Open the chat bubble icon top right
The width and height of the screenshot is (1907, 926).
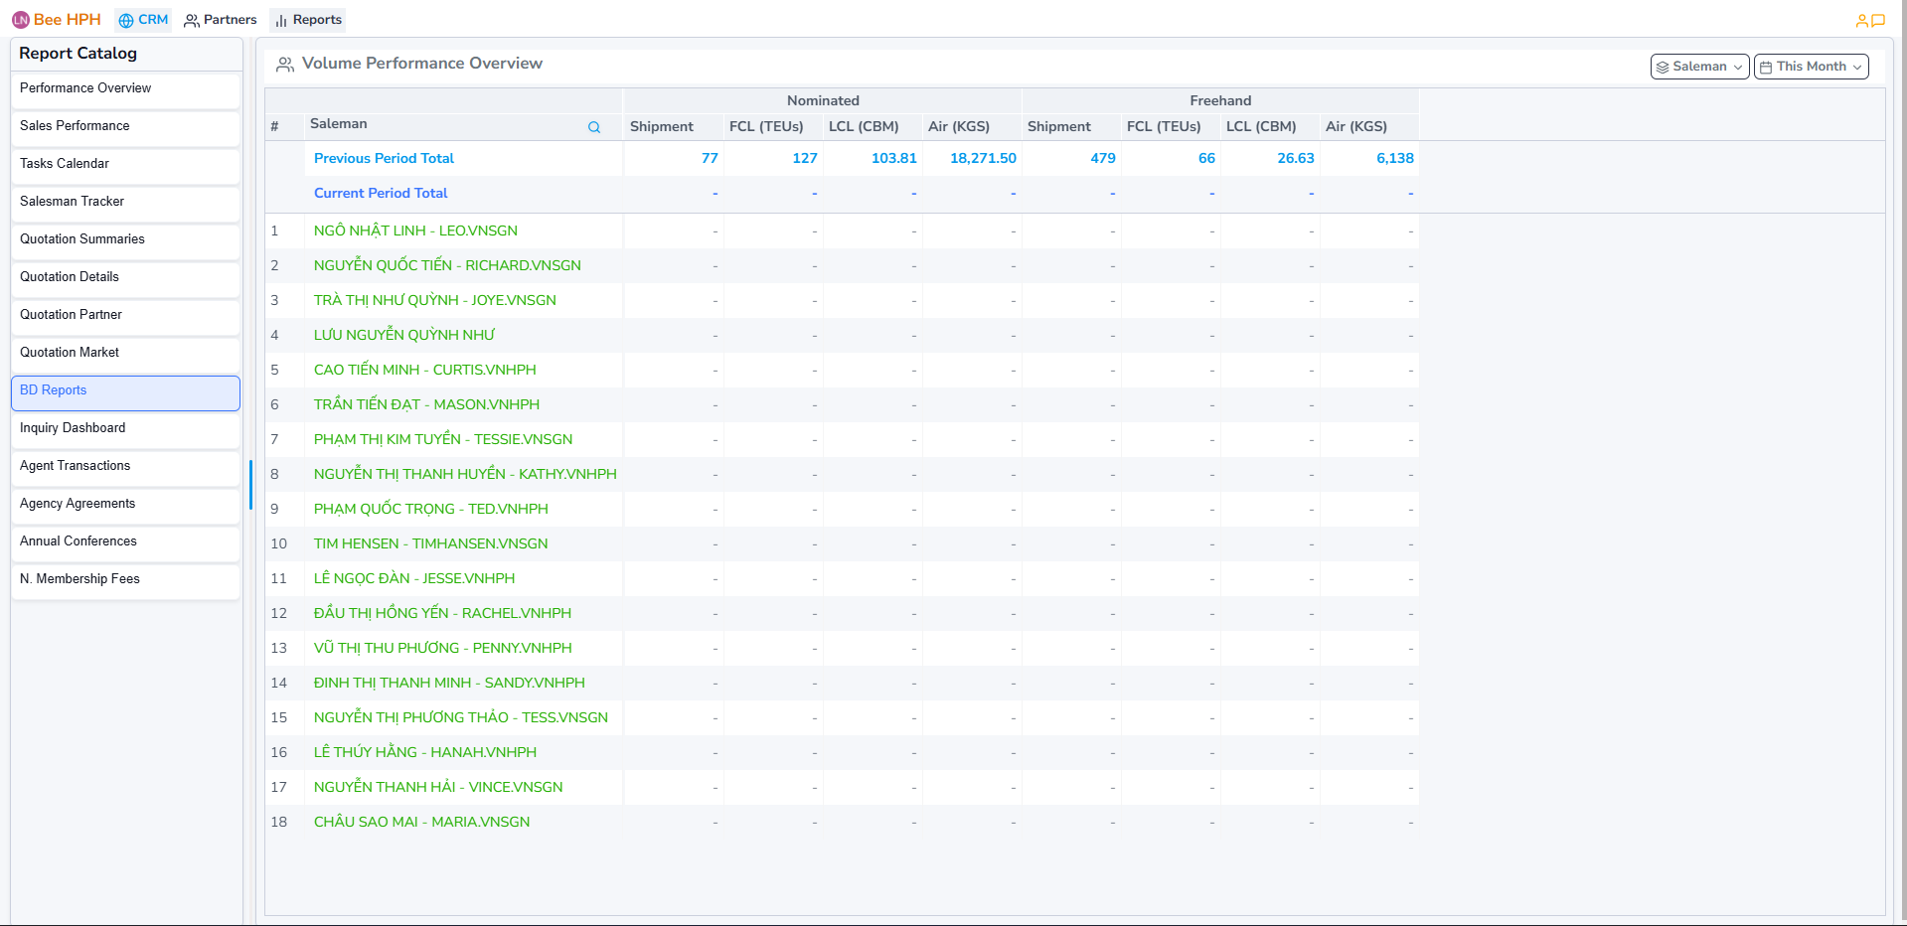[1880, 19]
